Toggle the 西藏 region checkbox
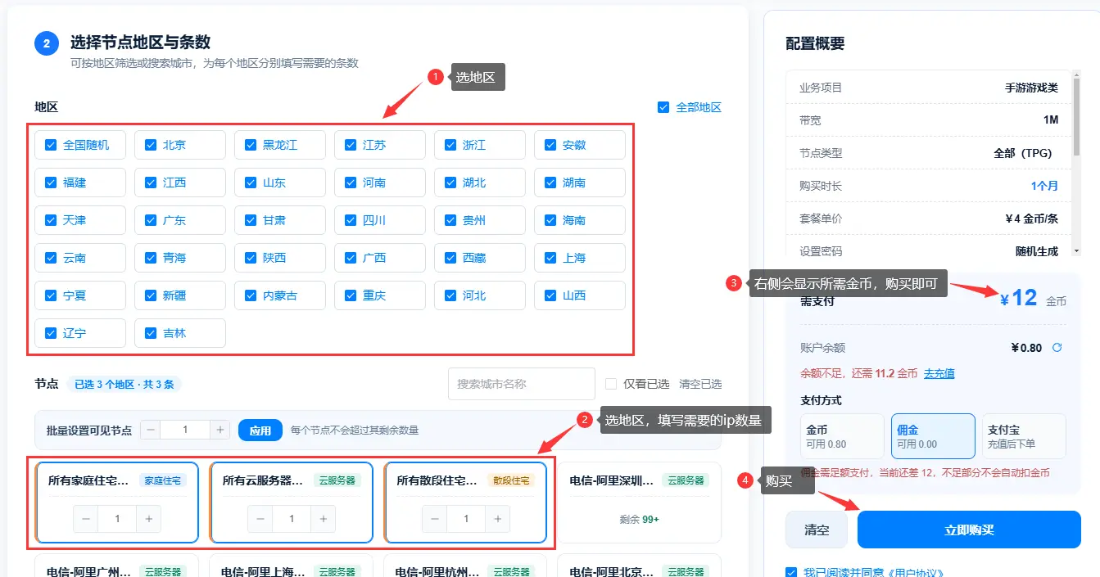The image size is (1100, 577). click(450, 258)
